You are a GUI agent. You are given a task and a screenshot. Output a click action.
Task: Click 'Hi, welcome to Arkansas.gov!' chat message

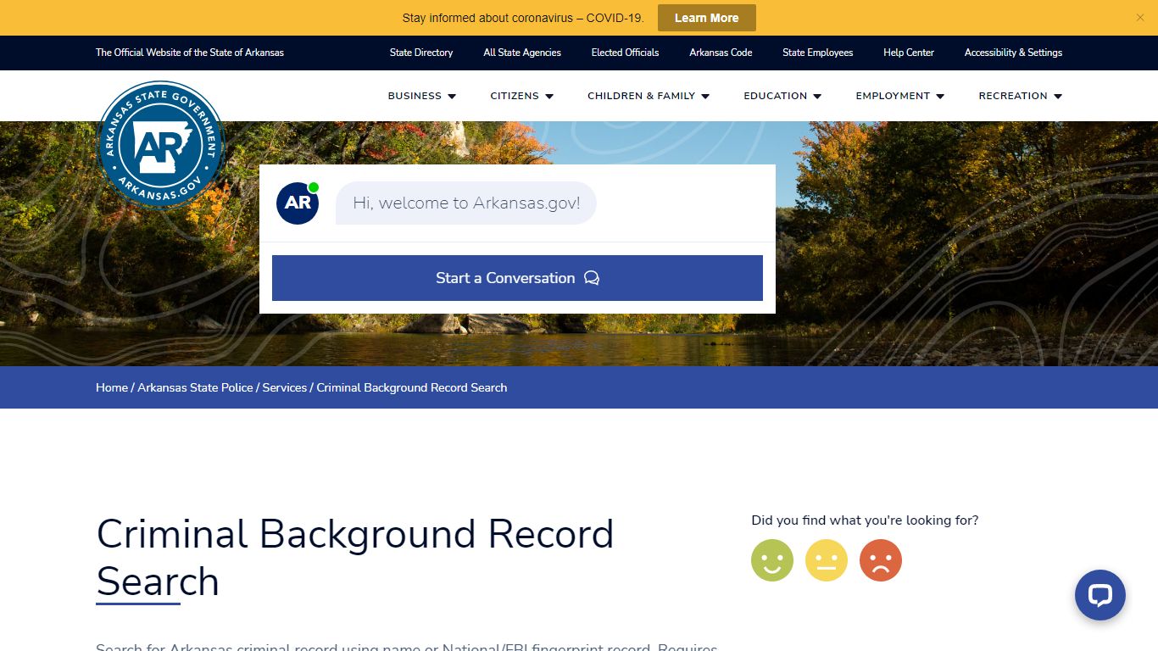pos(466,203)
